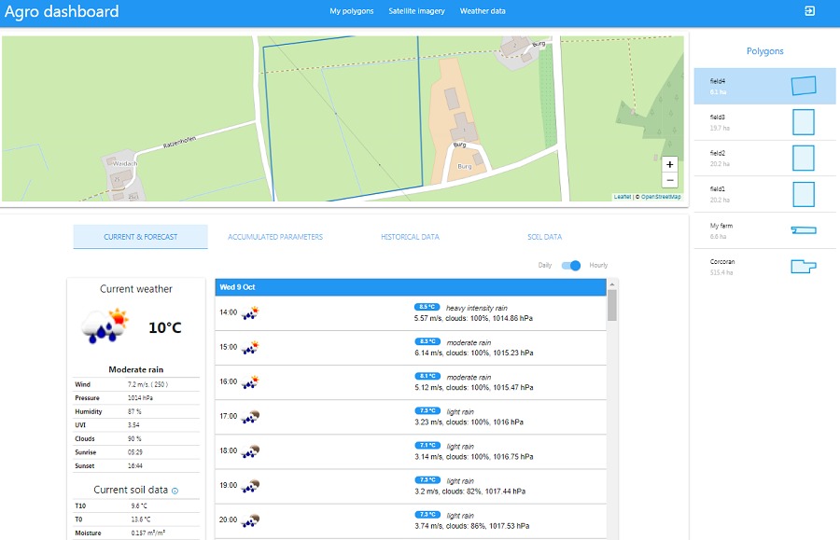Click the Sunrise row label
This screenshot has height=540, width=840.
86,452
